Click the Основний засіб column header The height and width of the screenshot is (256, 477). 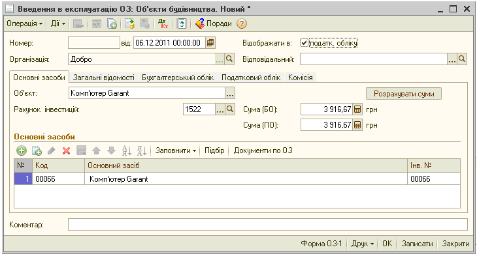point(246,165)
